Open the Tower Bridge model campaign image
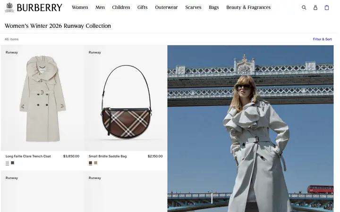The height and width of the screenshot is (212, 340). tap(250, 129)
